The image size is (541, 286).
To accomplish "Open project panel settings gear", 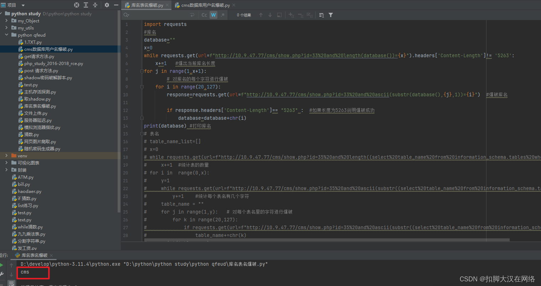I will point(107,5).
